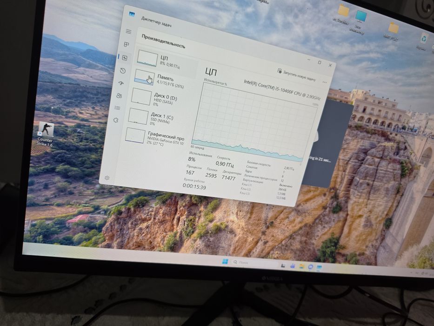Open the Services page puzzle icon
This screenshot has height=326, width=434.
(x=116, y=120)
